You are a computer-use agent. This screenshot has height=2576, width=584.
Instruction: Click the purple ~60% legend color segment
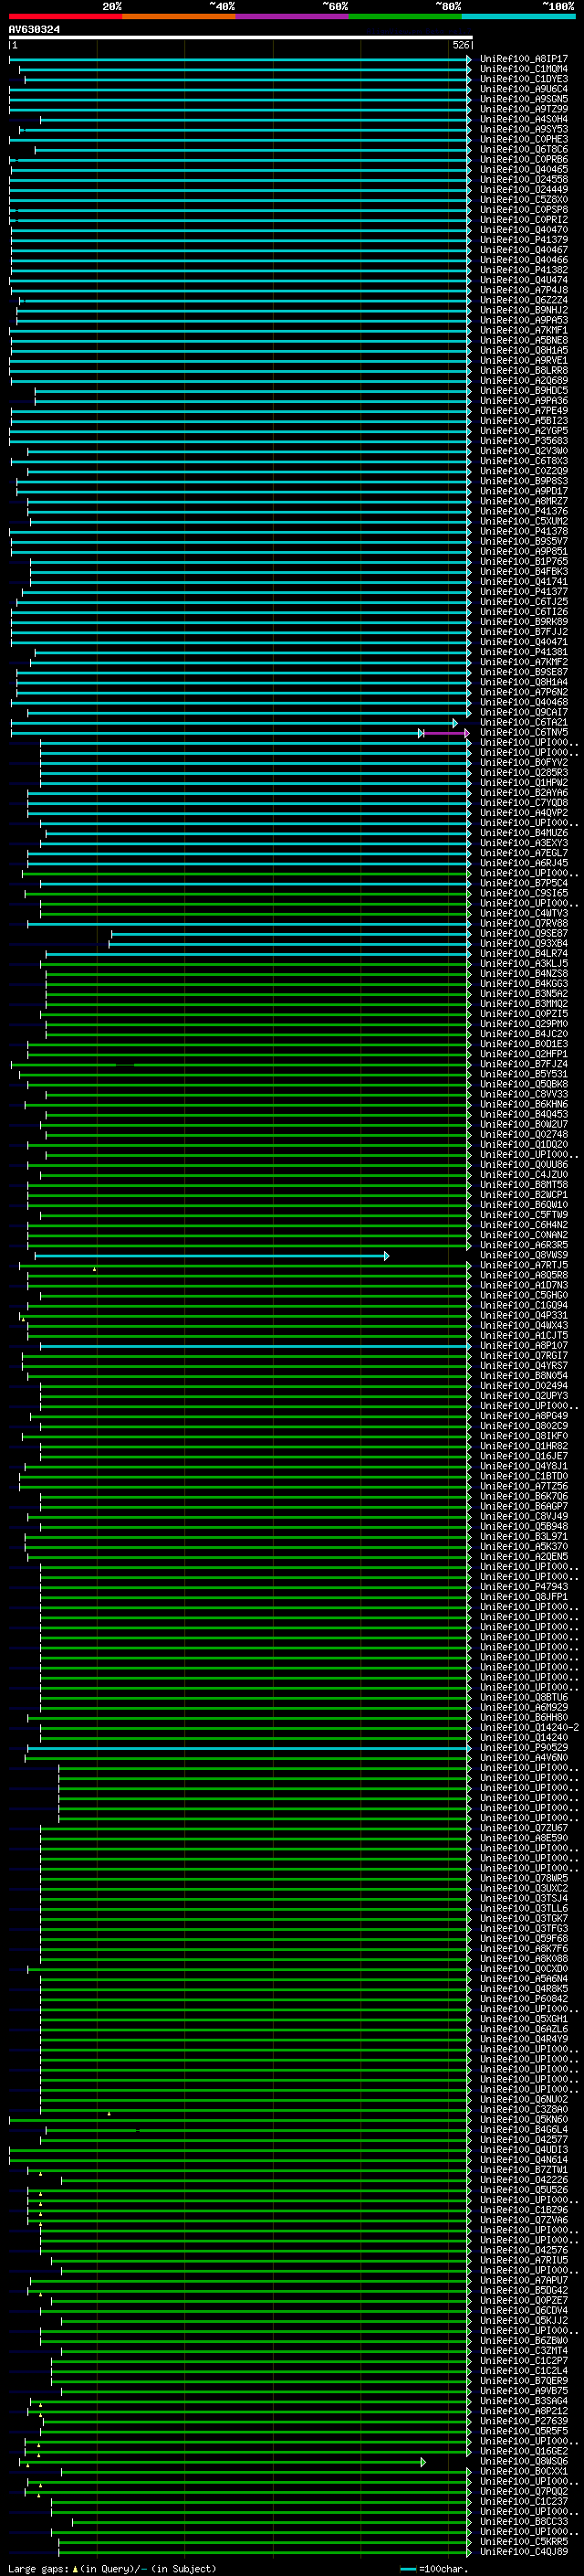tap(291, 16)
